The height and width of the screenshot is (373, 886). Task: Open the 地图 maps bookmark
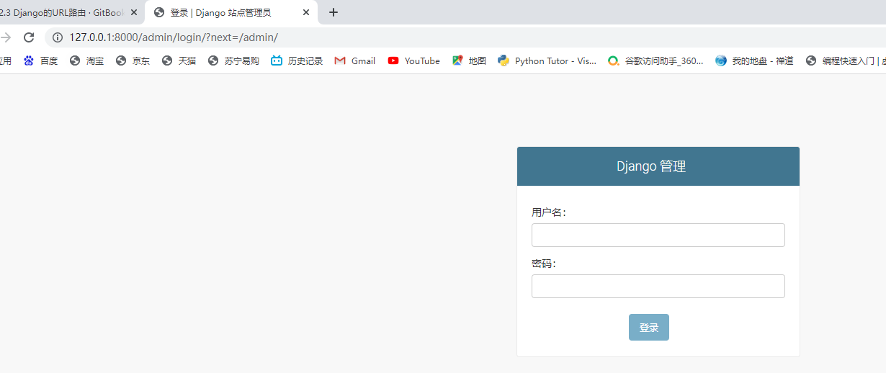coord(470,61)
